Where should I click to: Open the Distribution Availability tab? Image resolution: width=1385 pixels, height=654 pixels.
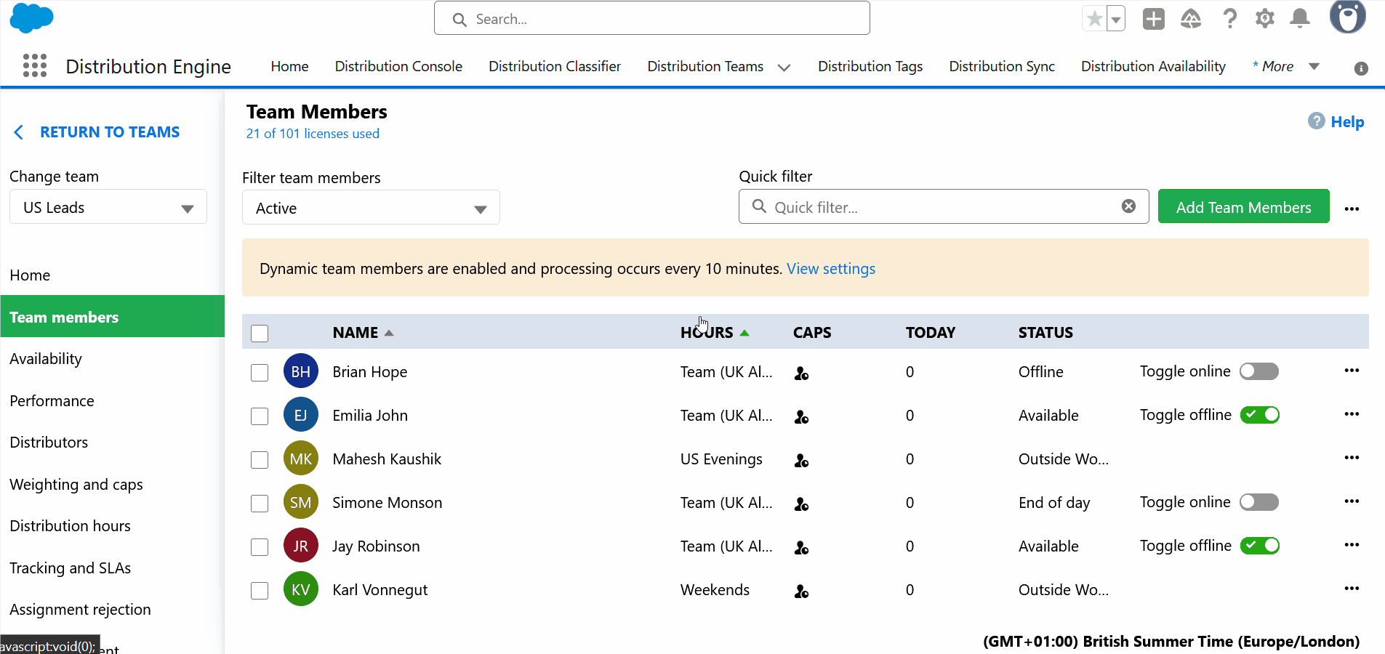tap(1153, 66)
